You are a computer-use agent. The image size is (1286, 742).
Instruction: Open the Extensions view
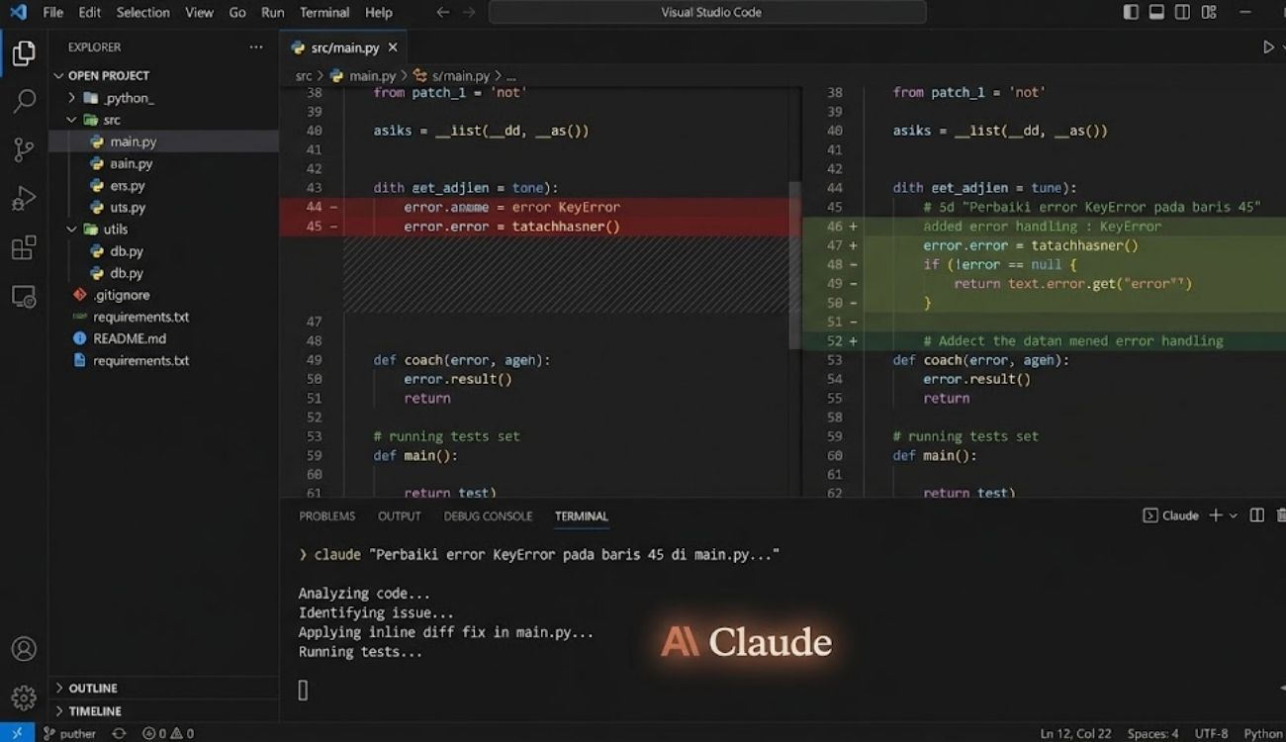24,248
